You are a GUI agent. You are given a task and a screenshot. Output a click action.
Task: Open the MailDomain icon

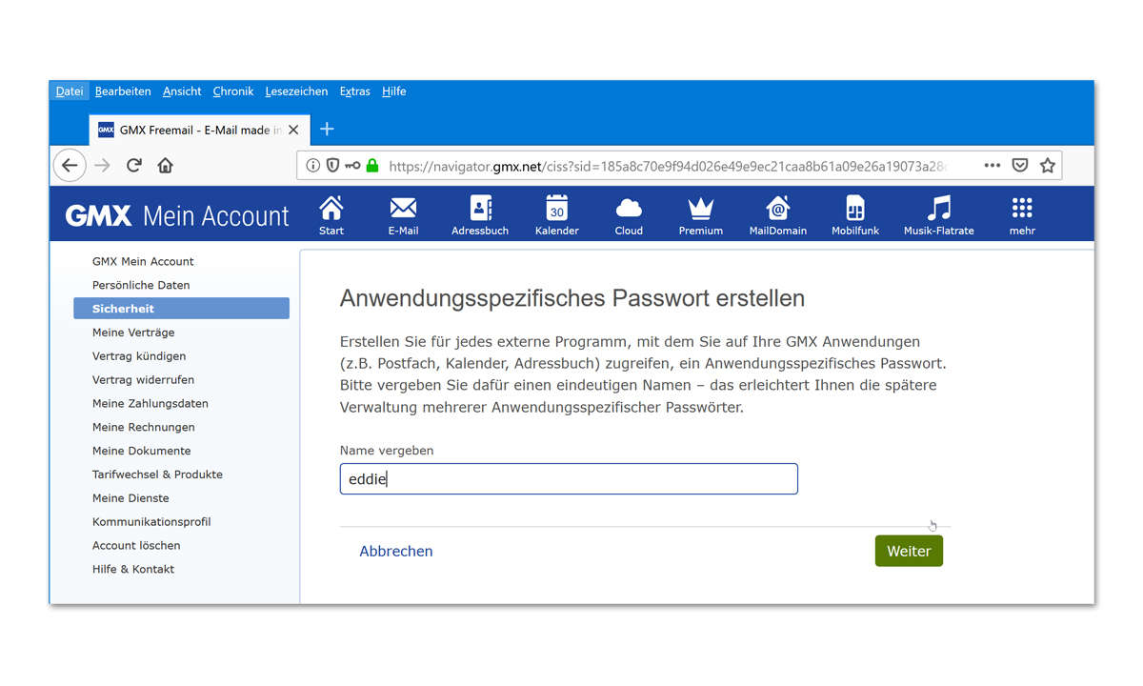[778, 208]
